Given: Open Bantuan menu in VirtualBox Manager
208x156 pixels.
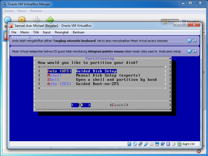Looking at the screenshot, I should [36, 11].
